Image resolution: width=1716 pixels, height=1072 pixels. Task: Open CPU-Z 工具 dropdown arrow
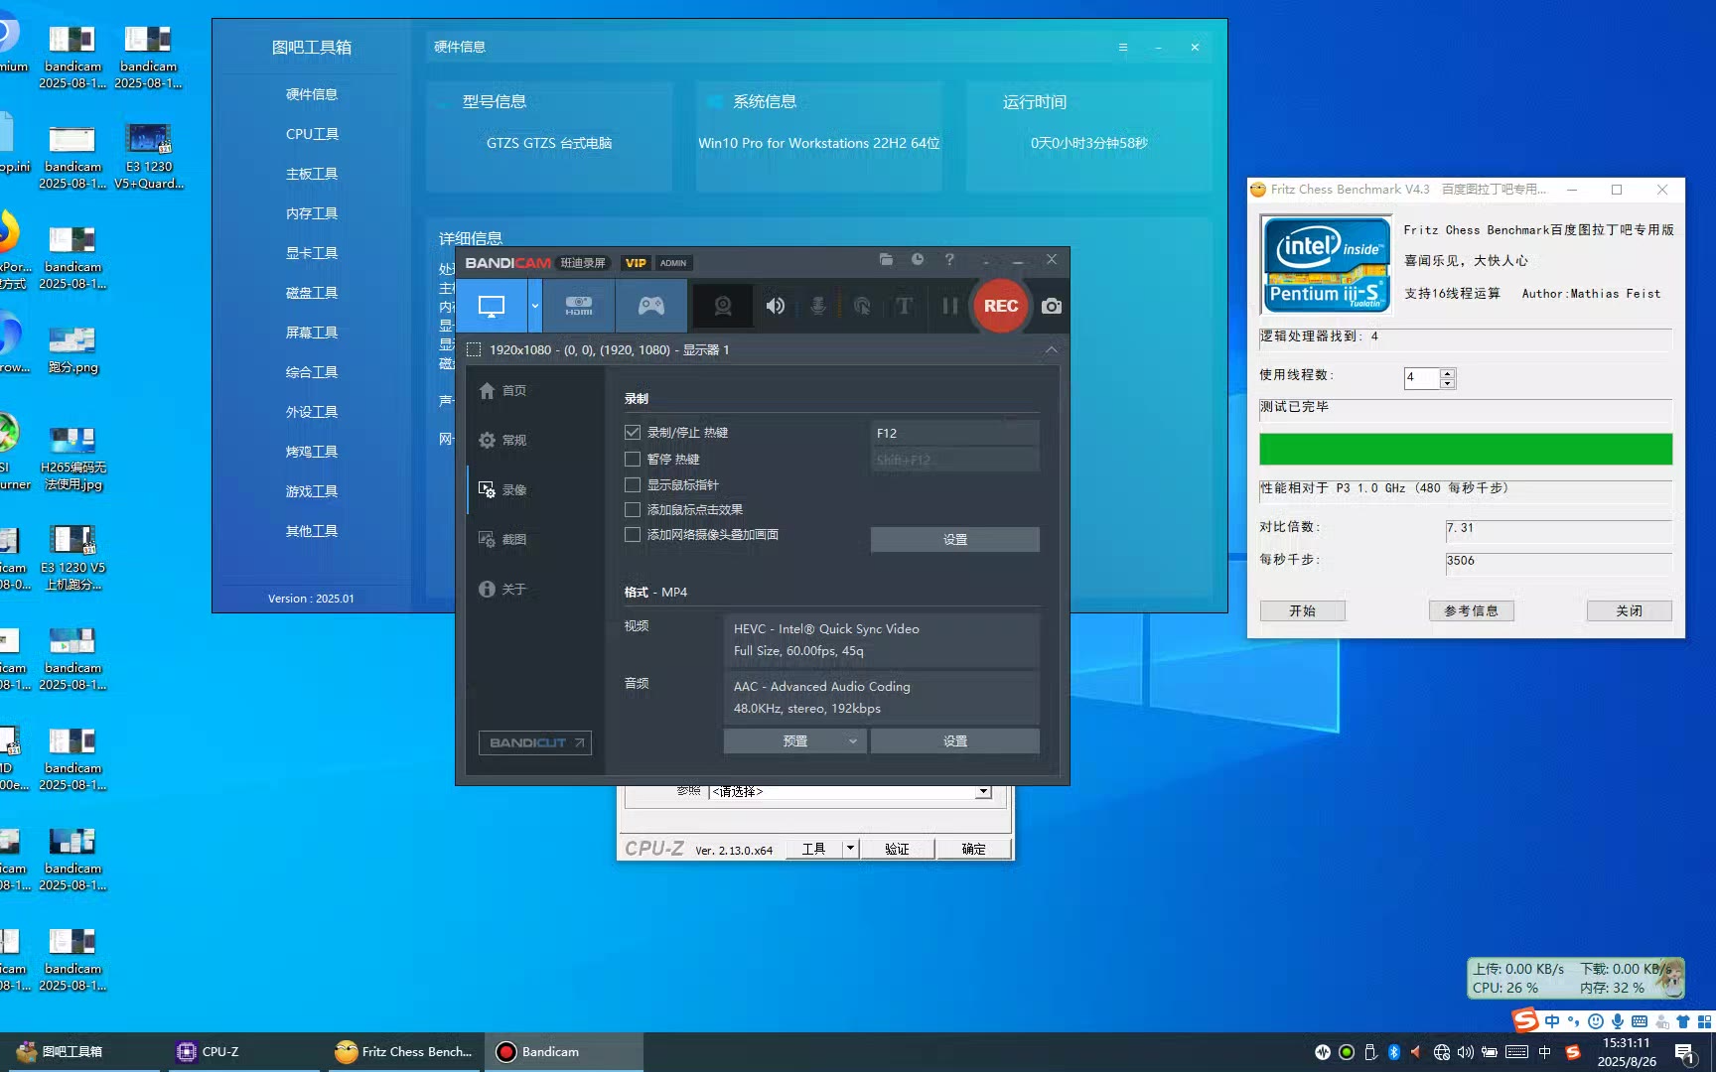pos(850,849)
